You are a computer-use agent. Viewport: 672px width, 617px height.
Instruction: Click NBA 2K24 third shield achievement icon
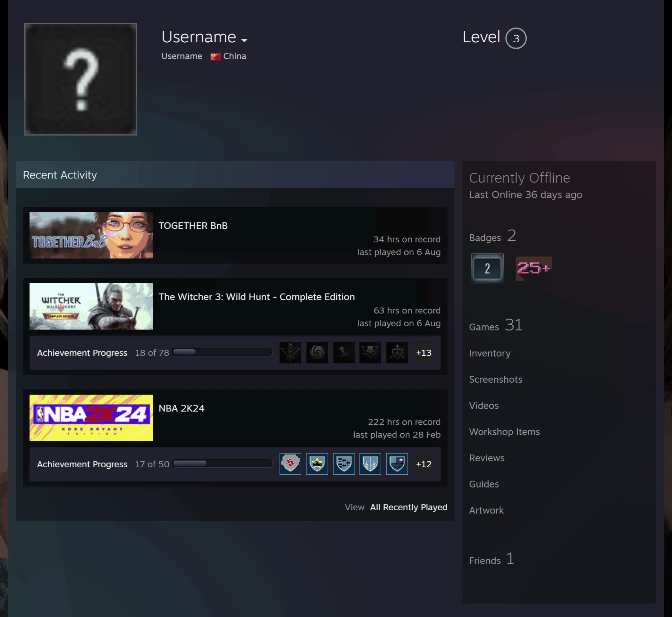[x=344, y=464]
